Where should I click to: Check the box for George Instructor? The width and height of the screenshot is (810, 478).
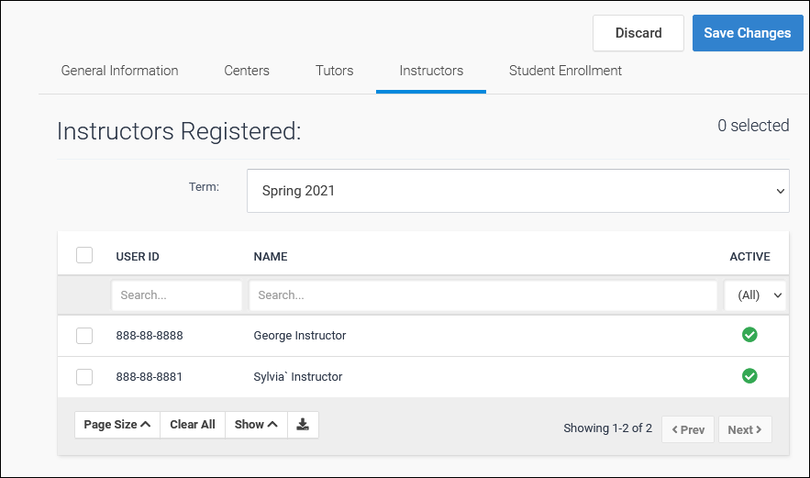point(84,336)
